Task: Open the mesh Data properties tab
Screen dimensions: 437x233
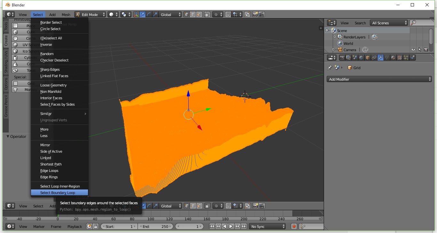Action: click(387, 58)
